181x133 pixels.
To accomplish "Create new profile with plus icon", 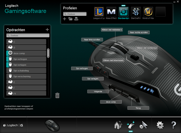I will pos(65,19).
